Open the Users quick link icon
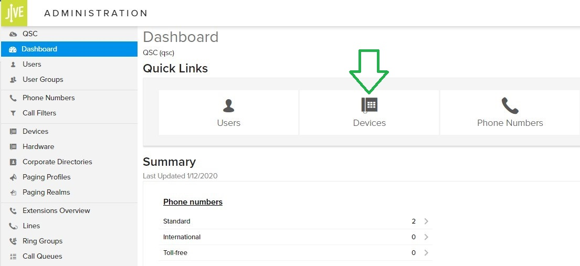Viewport: 580px width, 266px height. (x=228, y=105)
